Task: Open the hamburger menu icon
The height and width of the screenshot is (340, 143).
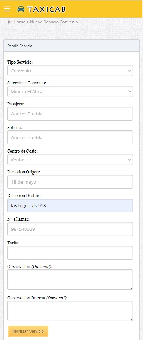Action: click(x=7, y=9)
